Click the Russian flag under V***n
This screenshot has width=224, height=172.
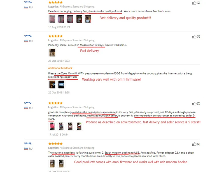click(26, 7)
